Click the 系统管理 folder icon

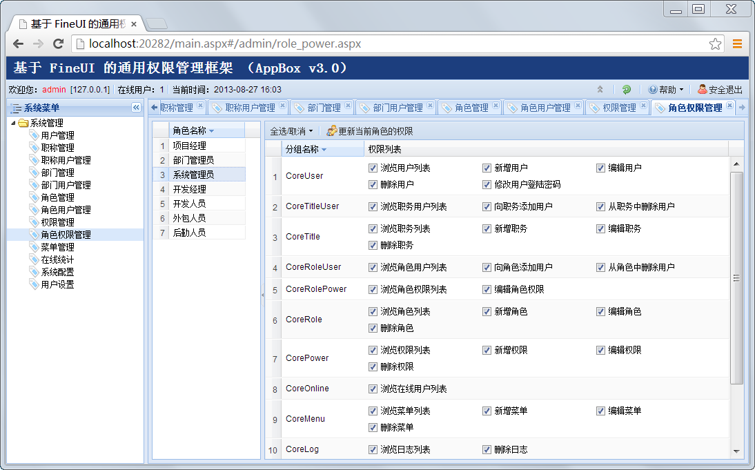(x=23, y=124)
